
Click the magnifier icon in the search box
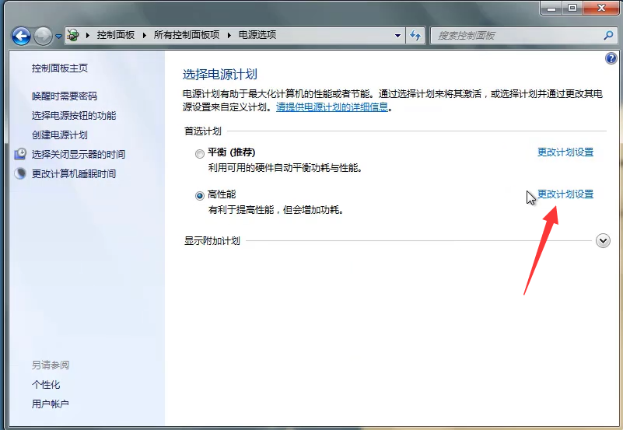608,36
